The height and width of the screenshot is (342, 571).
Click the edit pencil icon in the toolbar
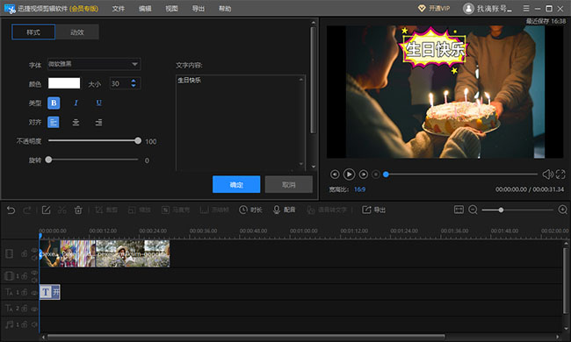pos(47,210)
